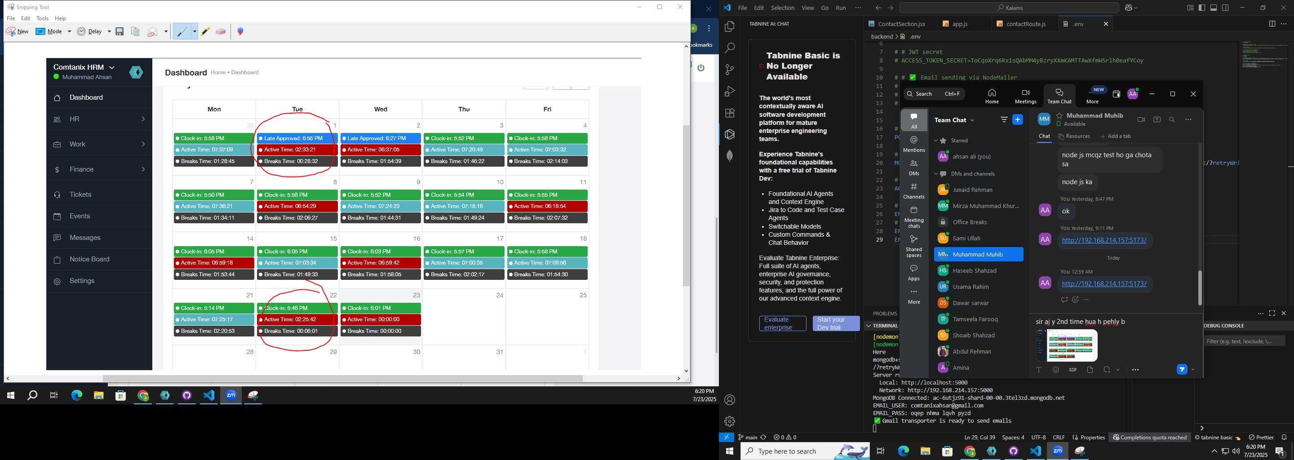Toggle the star beside Muhammad Muhib name
This screenshot has width=1294, height=460.
click(x=1059, y=115)
